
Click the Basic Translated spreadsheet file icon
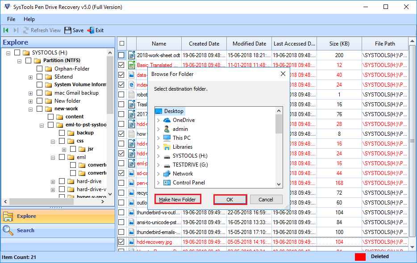pyautogui.click(x=131, y=65)
